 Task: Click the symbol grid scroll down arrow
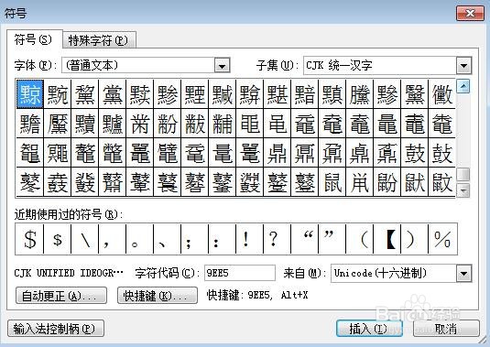click(x=463, y=190)
